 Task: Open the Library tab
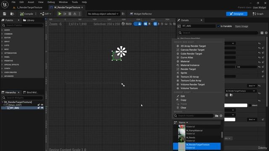29,20
